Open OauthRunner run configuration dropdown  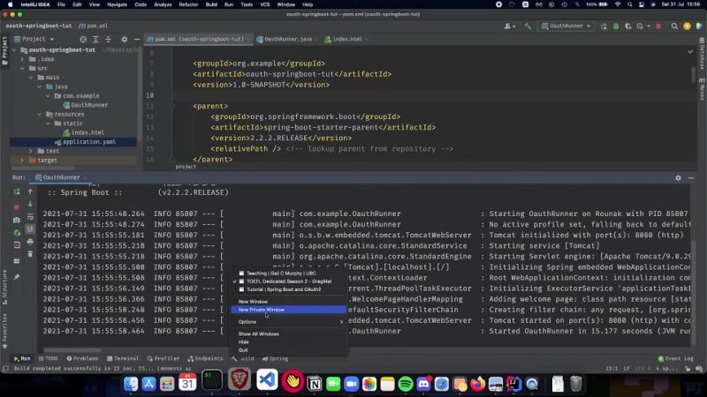click(566, 26)
